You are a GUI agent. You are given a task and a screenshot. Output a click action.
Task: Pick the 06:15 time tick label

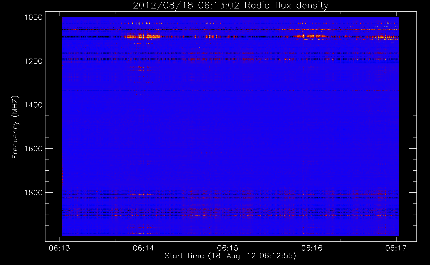[228, 248]
